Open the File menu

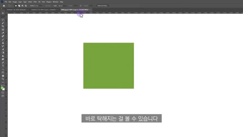click(6, 2)
